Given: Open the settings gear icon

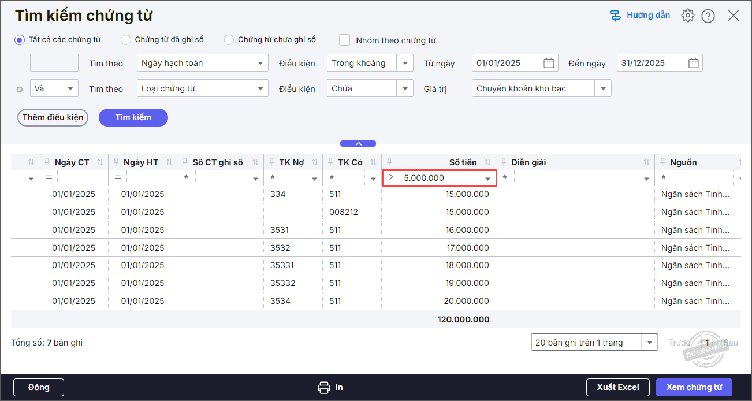Looking at the screenshot, I should 687,16.
